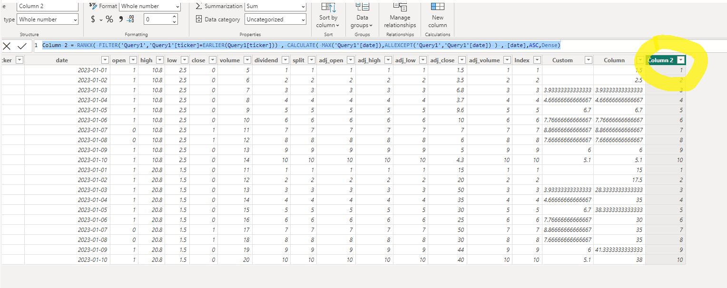727x288 pixels.
Task: Open the adj_low column filter dropdown
Action: pos(422,60)
